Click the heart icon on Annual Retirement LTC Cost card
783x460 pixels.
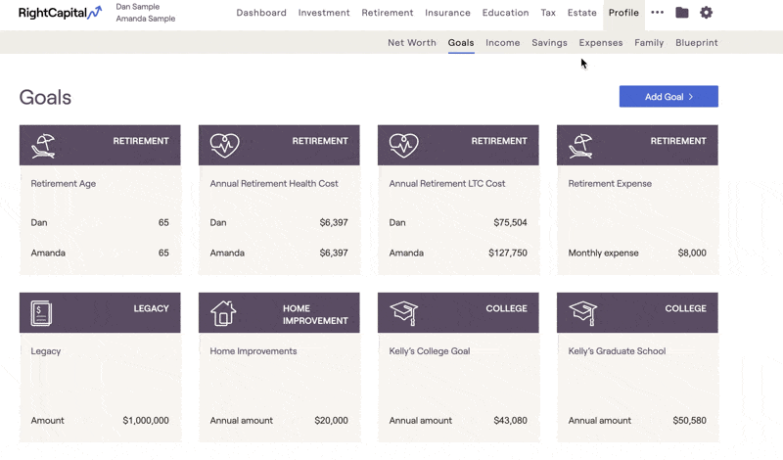pyautogui.click(x=403, y=146)
